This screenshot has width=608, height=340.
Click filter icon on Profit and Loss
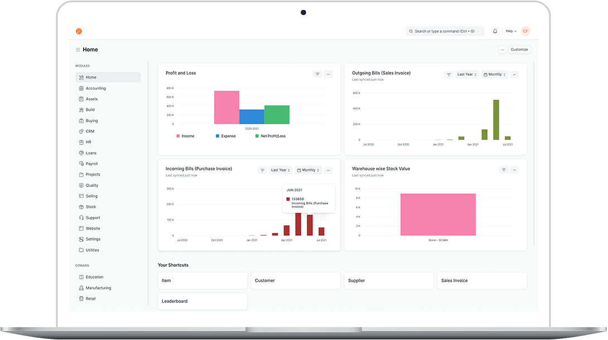(x=317, y=74)
